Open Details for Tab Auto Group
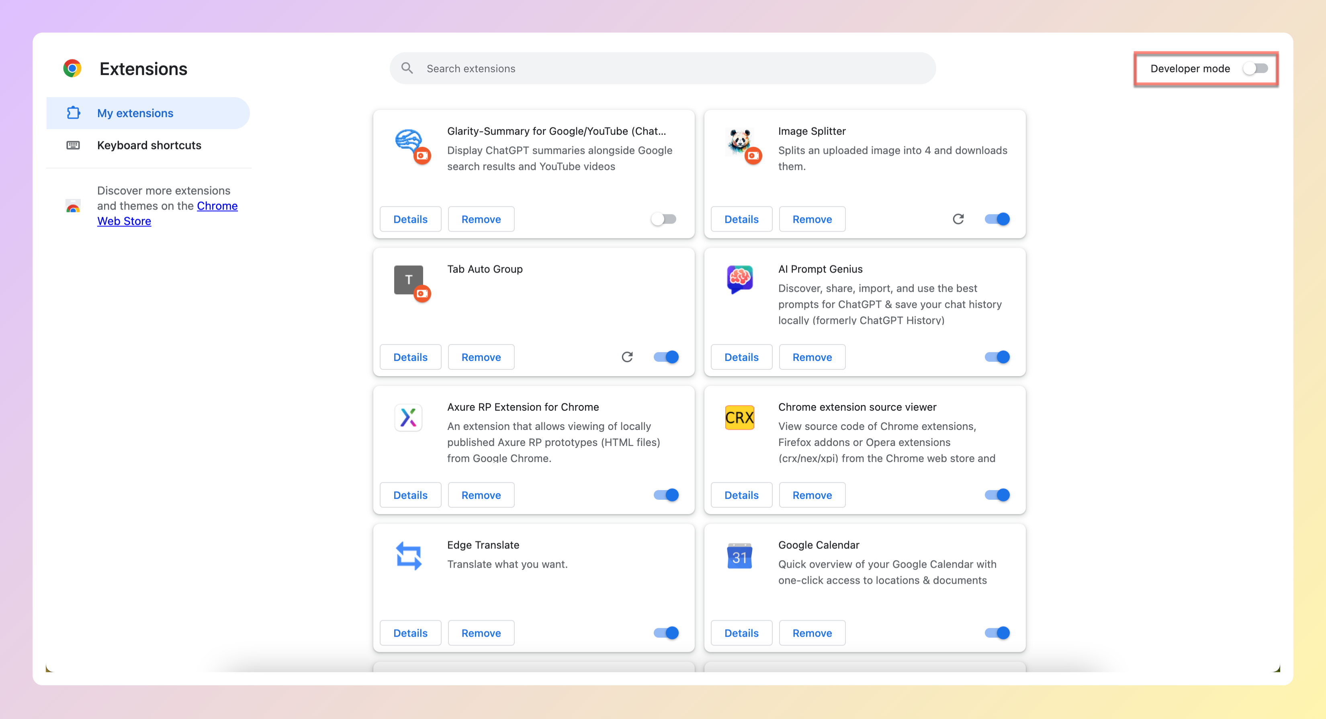The image size is (1326, 719). click(410, 357)
